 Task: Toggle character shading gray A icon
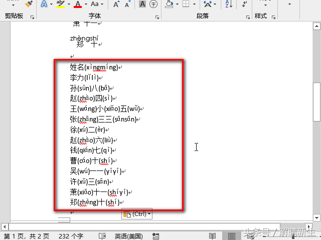142,4
